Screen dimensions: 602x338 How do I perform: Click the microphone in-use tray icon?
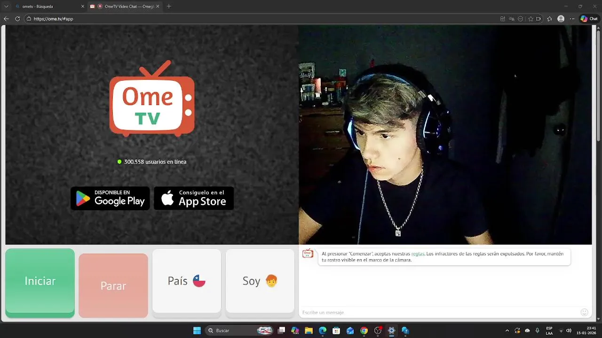537,330
